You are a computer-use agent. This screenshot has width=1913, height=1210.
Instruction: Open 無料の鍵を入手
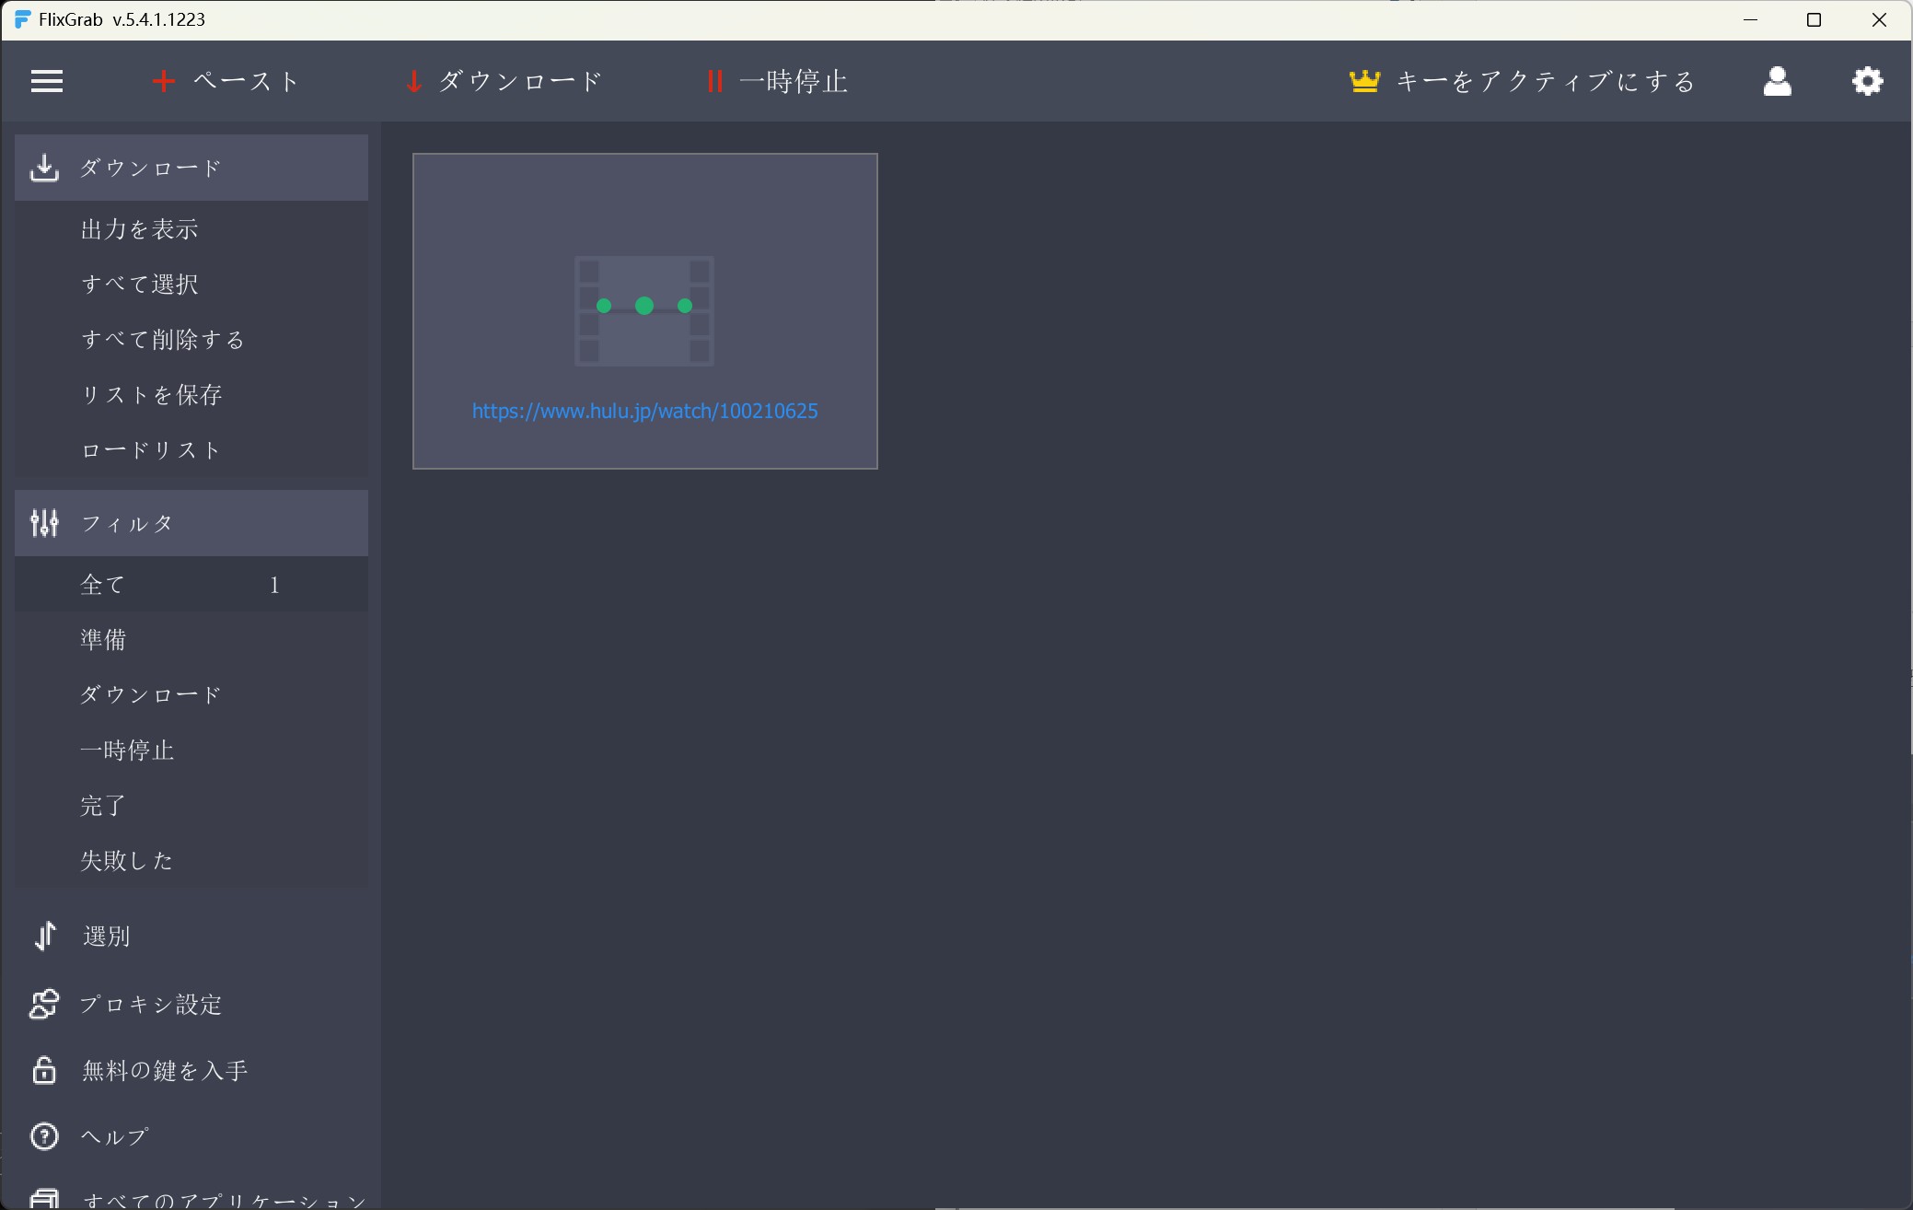191,1070
